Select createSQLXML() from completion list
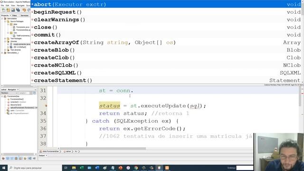This screenshot has width=304, height=171. tap(166, 73)
